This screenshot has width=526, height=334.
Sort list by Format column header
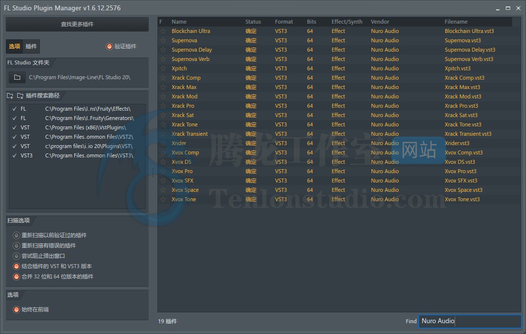pyautogui.click(x=283, y=22)
